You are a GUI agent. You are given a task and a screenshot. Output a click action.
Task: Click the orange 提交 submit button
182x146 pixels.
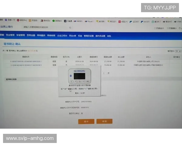86,122
